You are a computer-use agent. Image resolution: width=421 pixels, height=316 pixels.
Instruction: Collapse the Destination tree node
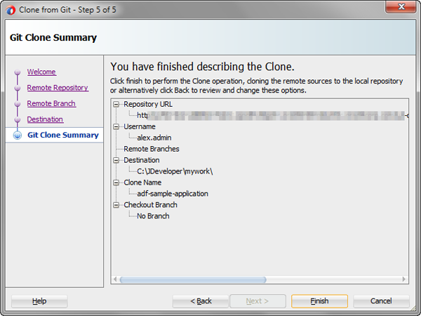116,160
